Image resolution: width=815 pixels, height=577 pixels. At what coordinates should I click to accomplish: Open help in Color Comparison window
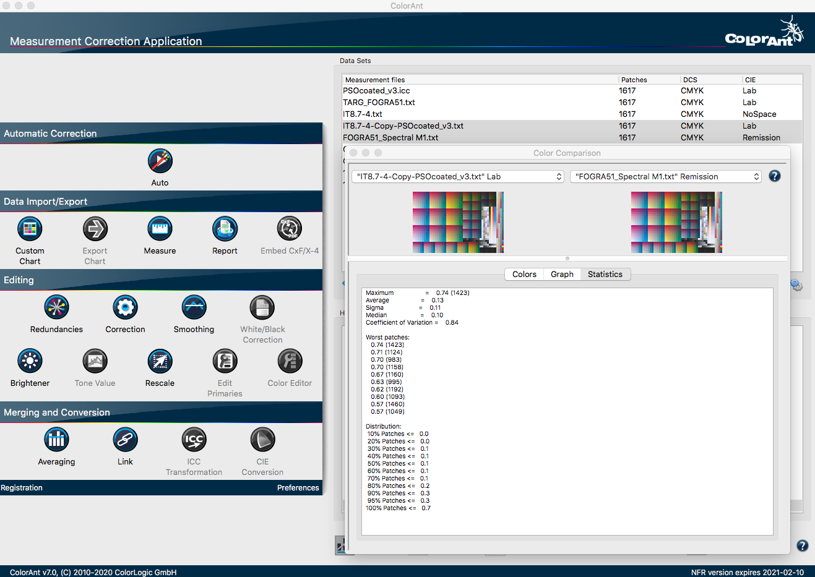[x=775, y=176]
